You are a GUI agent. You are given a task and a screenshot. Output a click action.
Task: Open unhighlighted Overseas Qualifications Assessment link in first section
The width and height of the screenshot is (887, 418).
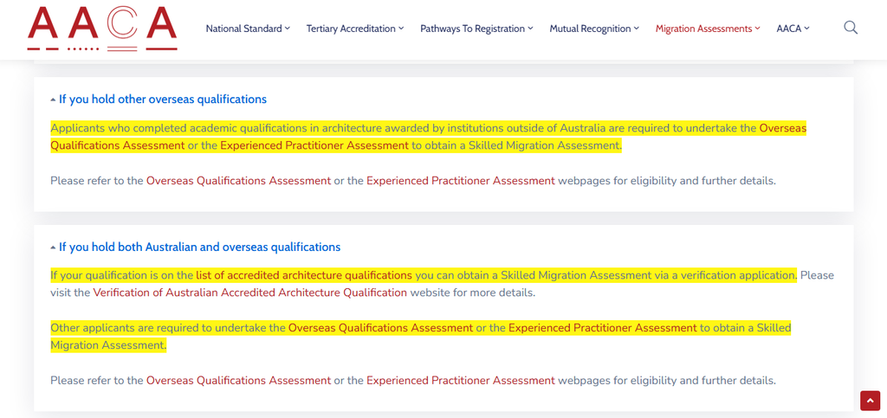coord(239,181)
